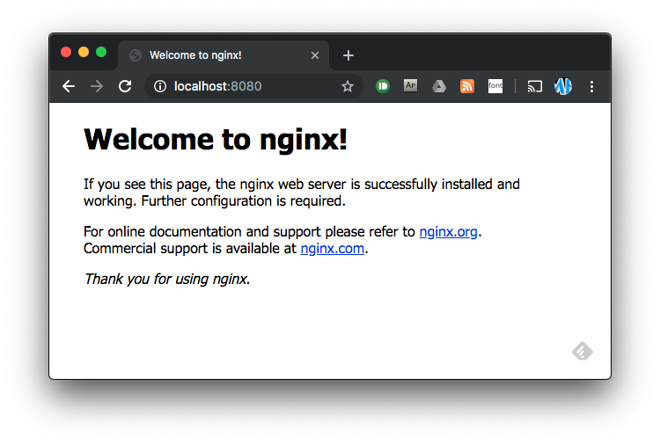Click 'Thank you for using nginx.' text
The height and width of the screenshot is (444, 660).
167,280
